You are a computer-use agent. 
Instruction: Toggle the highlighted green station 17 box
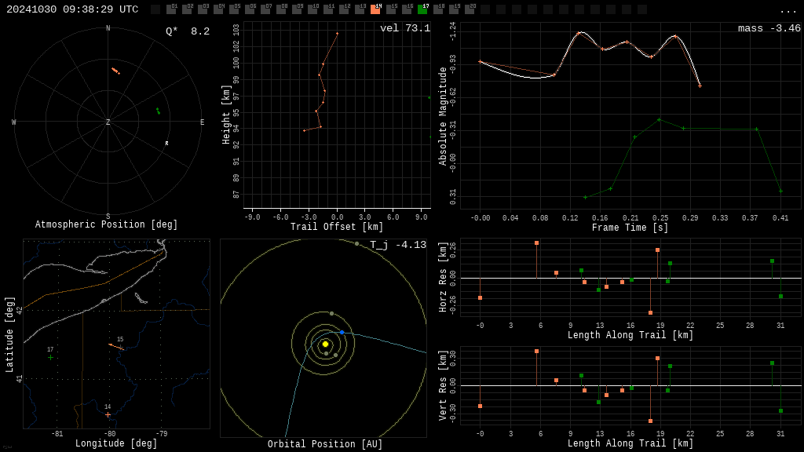[x=422, y=9]
